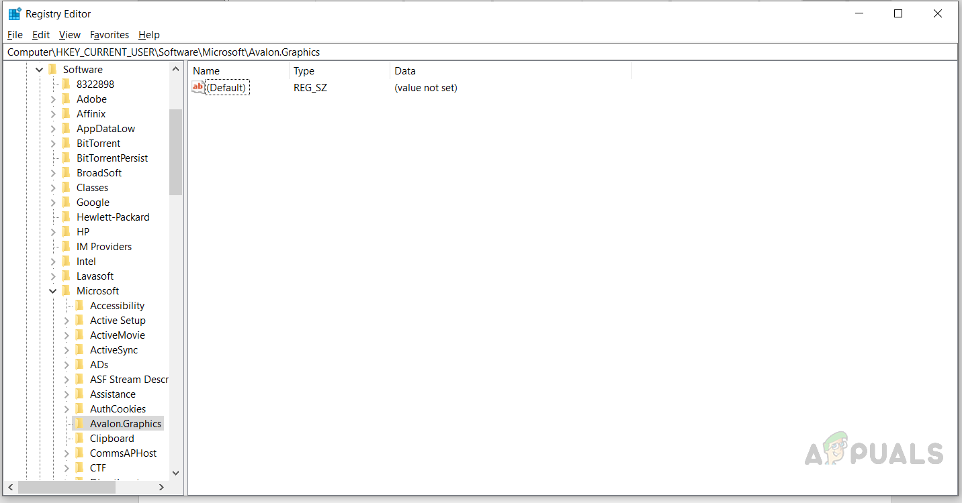The height and width of the screenshot is (503, 962).
Task: Collapse the Software key
Action: coord(40,70)
